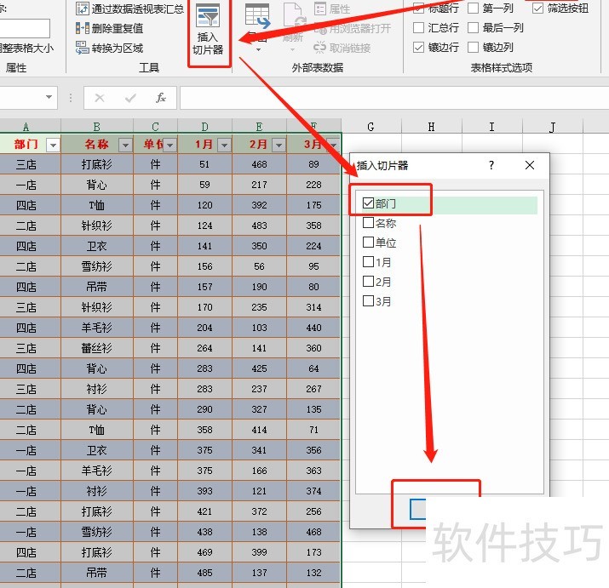Expand the Export dropdown arrow
Image resolution: width=609 pixels, height=588 pixels.
pyautogui.click(x=258, y=49)
